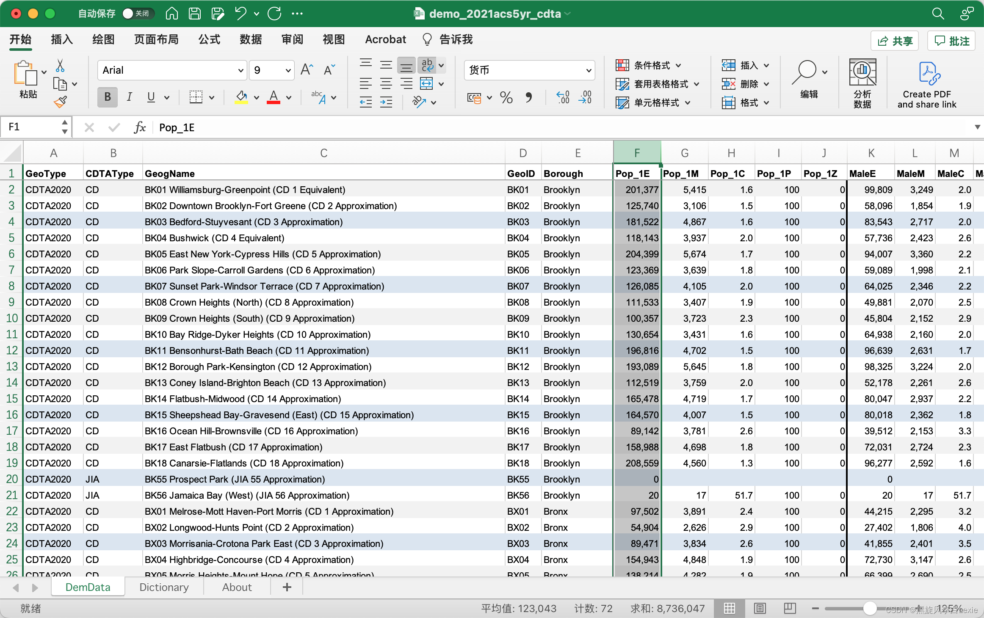Click the format painter brush icon
The height and width of the screenshot is (618, 984).
tap(60, 102)
